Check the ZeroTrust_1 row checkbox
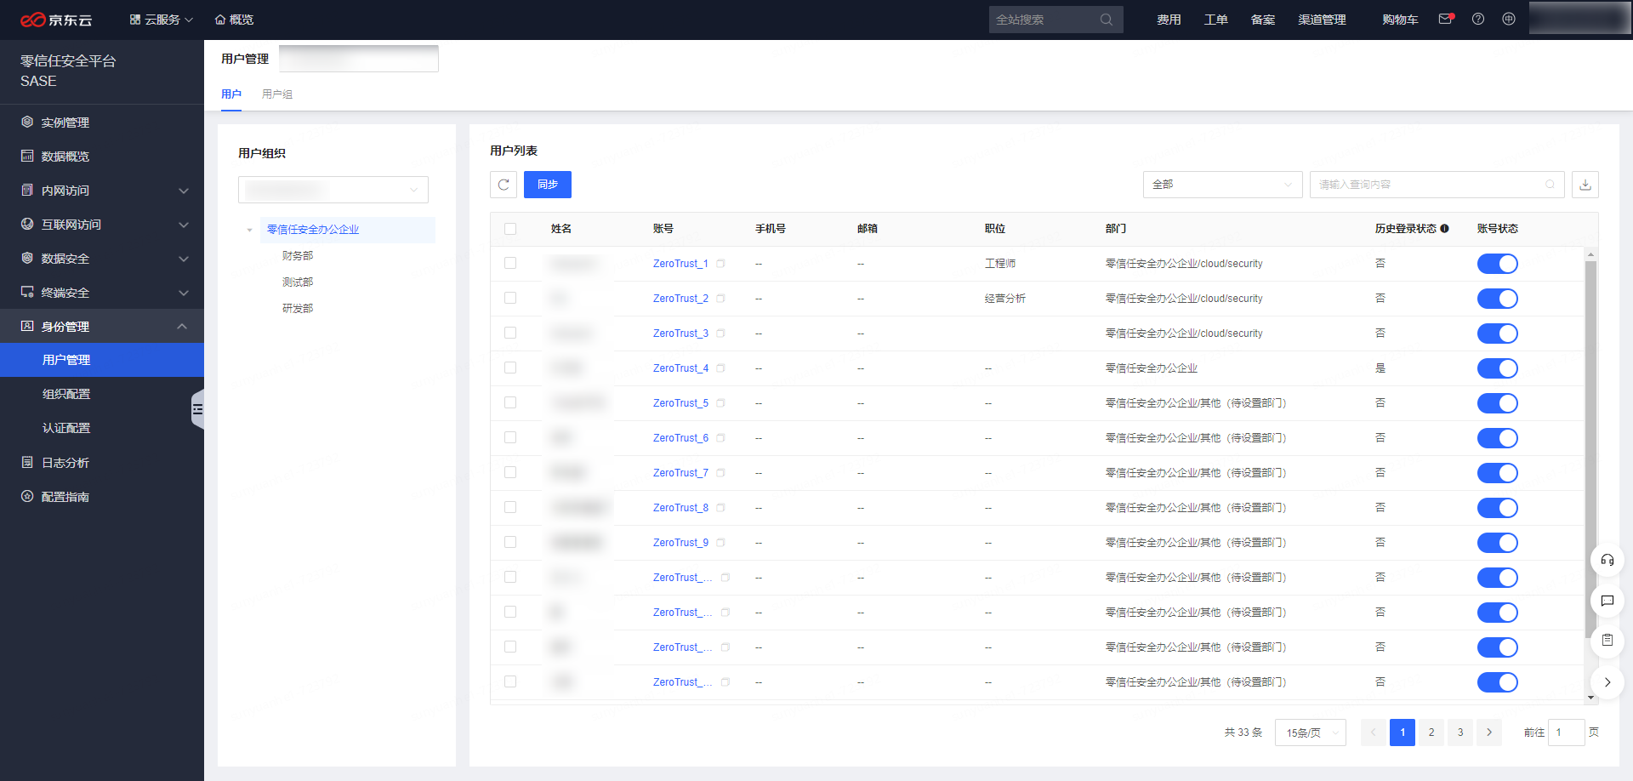 pyautogui.click(x=510, y=264)
